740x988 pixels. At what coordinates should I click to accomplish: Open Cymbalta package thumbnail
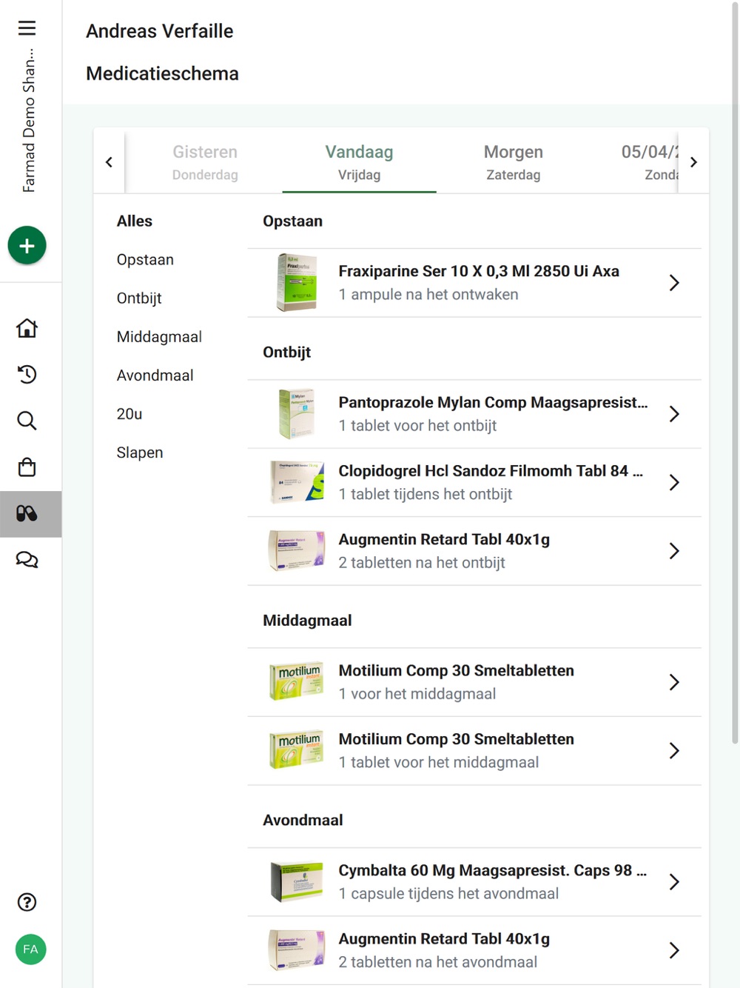[x=297, y=881]
